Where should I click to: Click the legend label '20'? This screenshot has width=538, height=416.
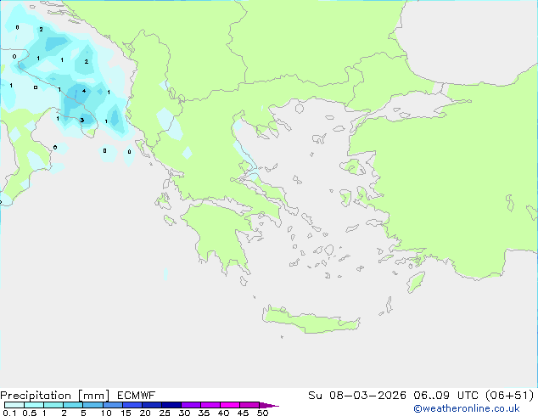click(x=145, y=413)
